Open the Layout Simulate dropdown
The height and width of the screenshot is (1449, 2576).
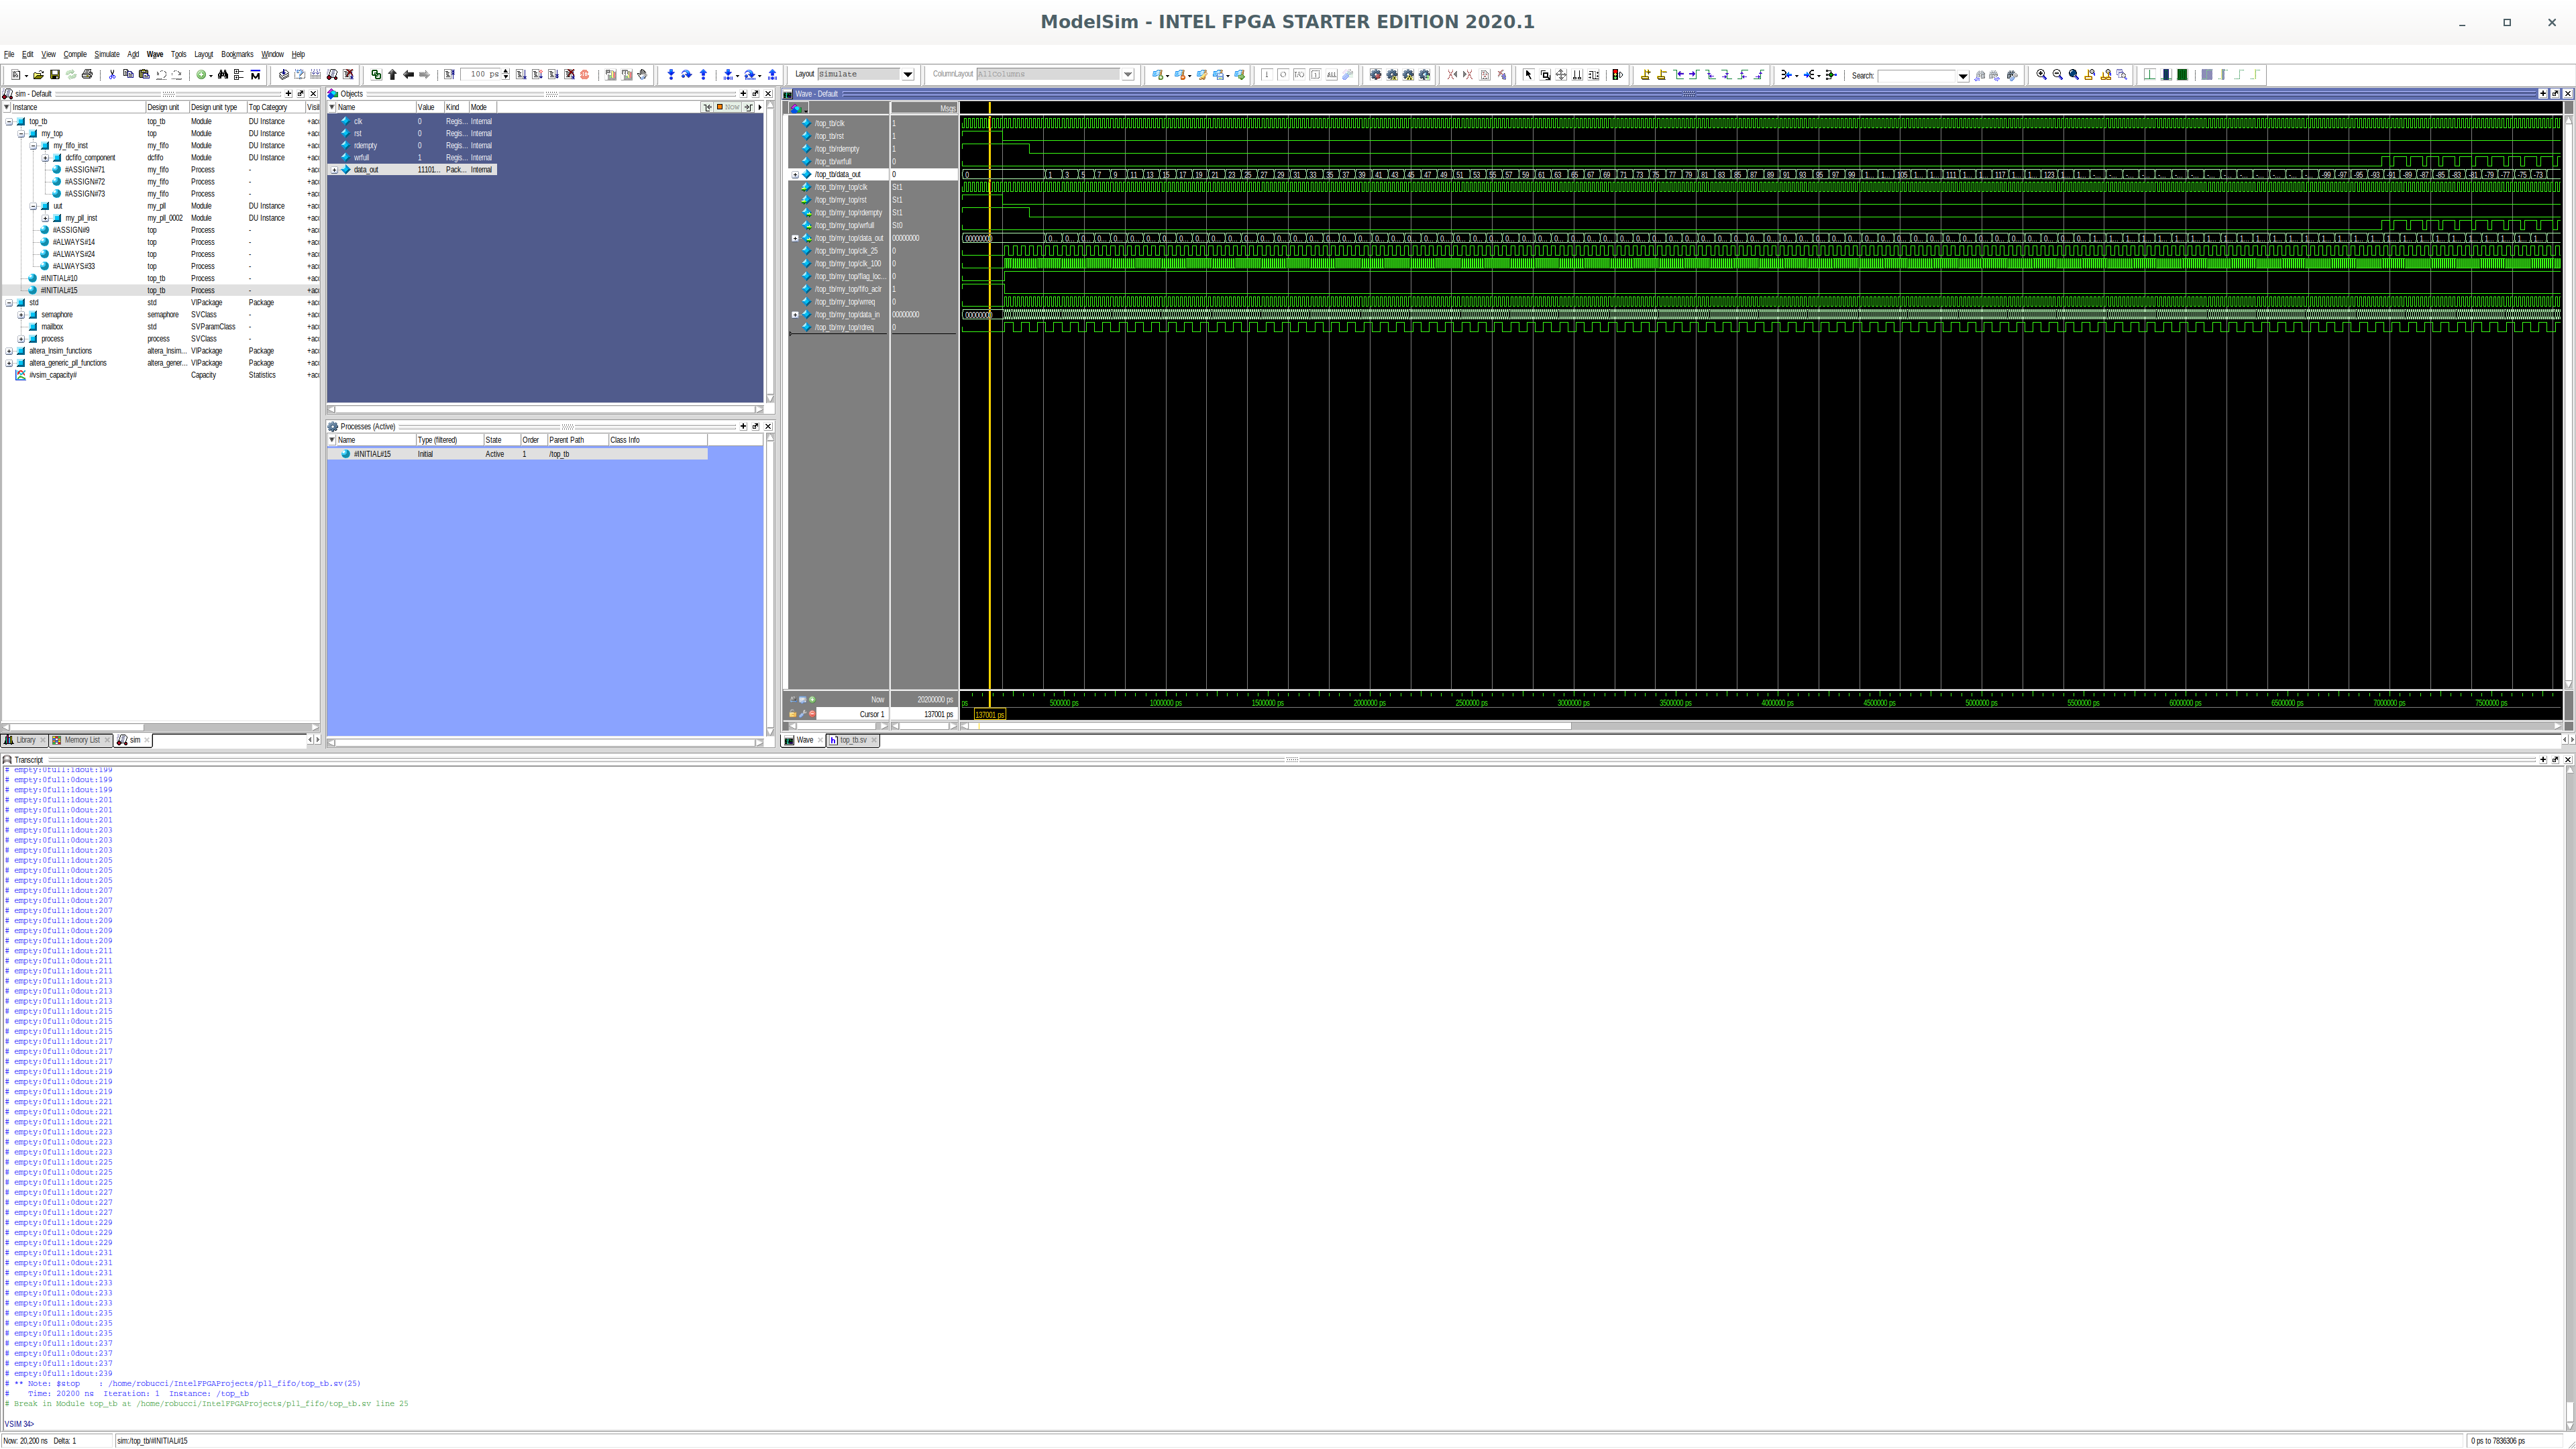[x=908, y=75]
